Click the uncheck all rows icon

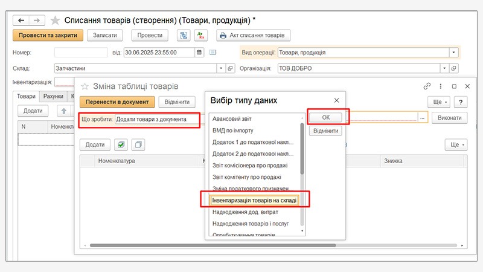[x=138, y=144]
